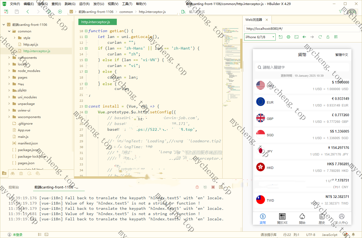Collapse code fold at line 10
Image resolution: width=362 pixels, height=238 pixels.
pyautogui.click(x=86, y=31)
